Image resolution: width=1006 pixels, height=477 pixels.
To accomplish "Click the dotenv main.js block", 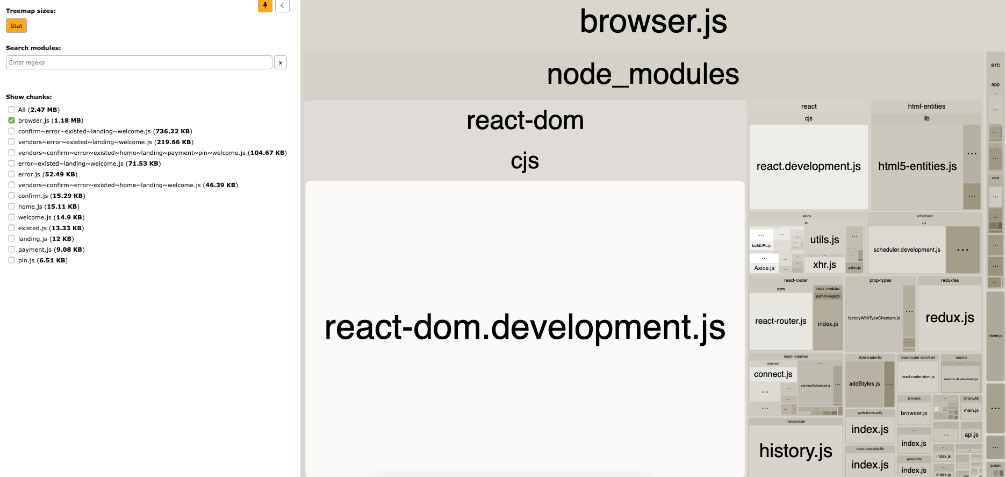I will pyautogui.click(x=971, y=411).
